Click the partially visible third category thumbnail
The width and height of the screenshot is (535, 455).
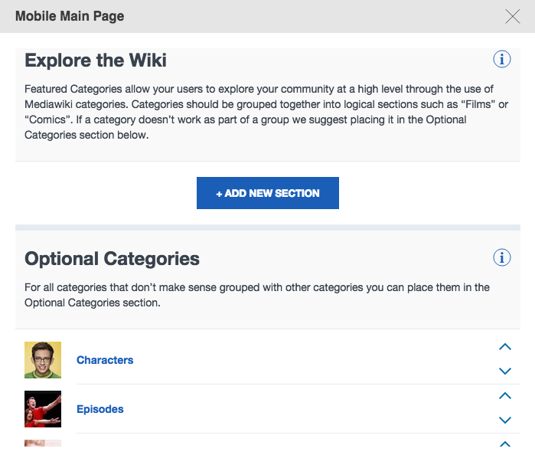tap(43, 444)
